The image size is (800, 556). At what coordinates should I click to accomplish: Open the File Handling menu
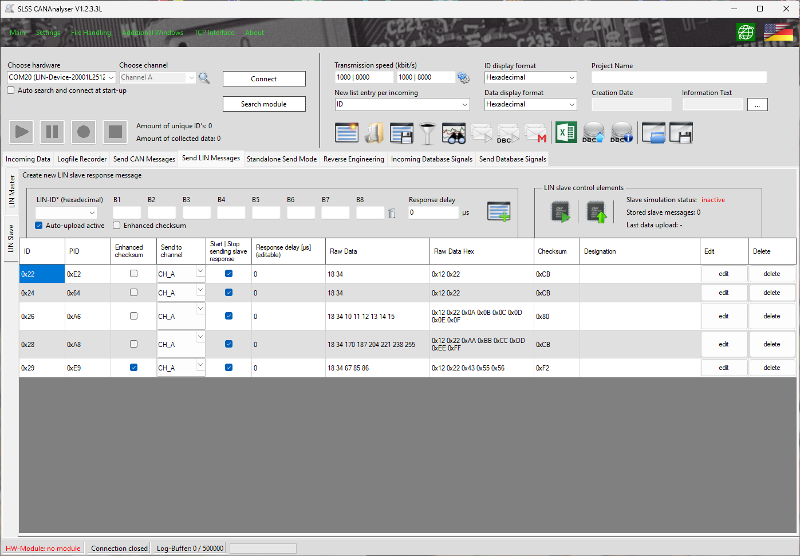(91, 33)
